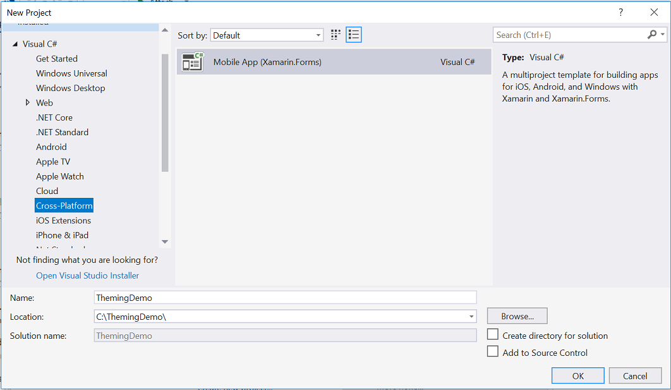The height and width of the screenshot is (390, 671).
Task: Select Windows Universal category
Action: (x=71, y=73)
